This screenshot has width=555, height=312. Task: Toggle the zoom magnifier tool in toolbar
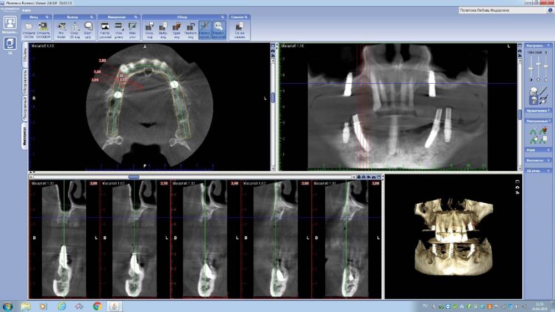219,27
